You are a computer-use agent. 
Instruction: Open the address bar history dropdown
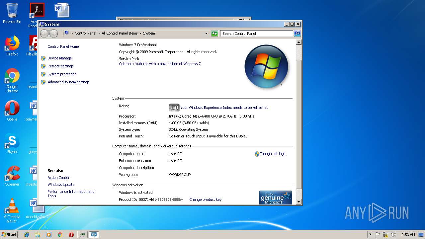tap(206, 33)
